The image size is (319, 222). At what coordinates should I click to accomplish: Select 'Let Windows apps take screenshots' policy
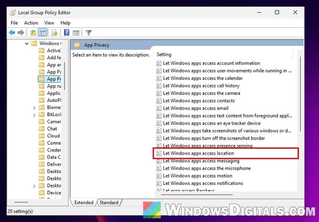tap(224, 131)
